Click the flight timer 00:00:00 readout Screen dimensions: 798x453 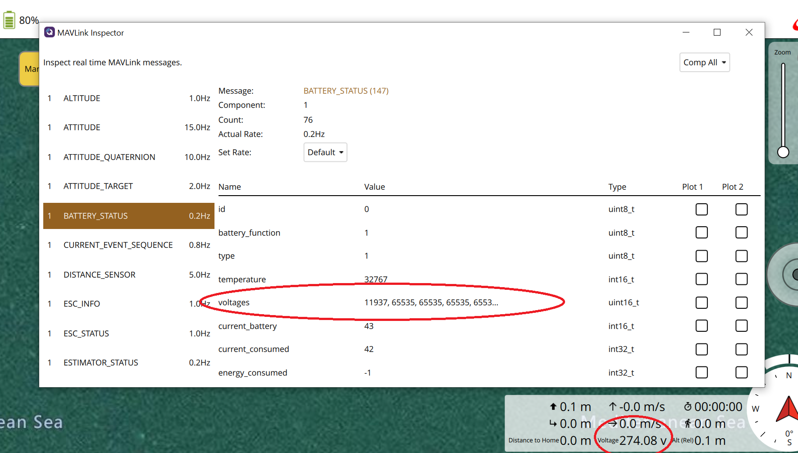[713, 407]
